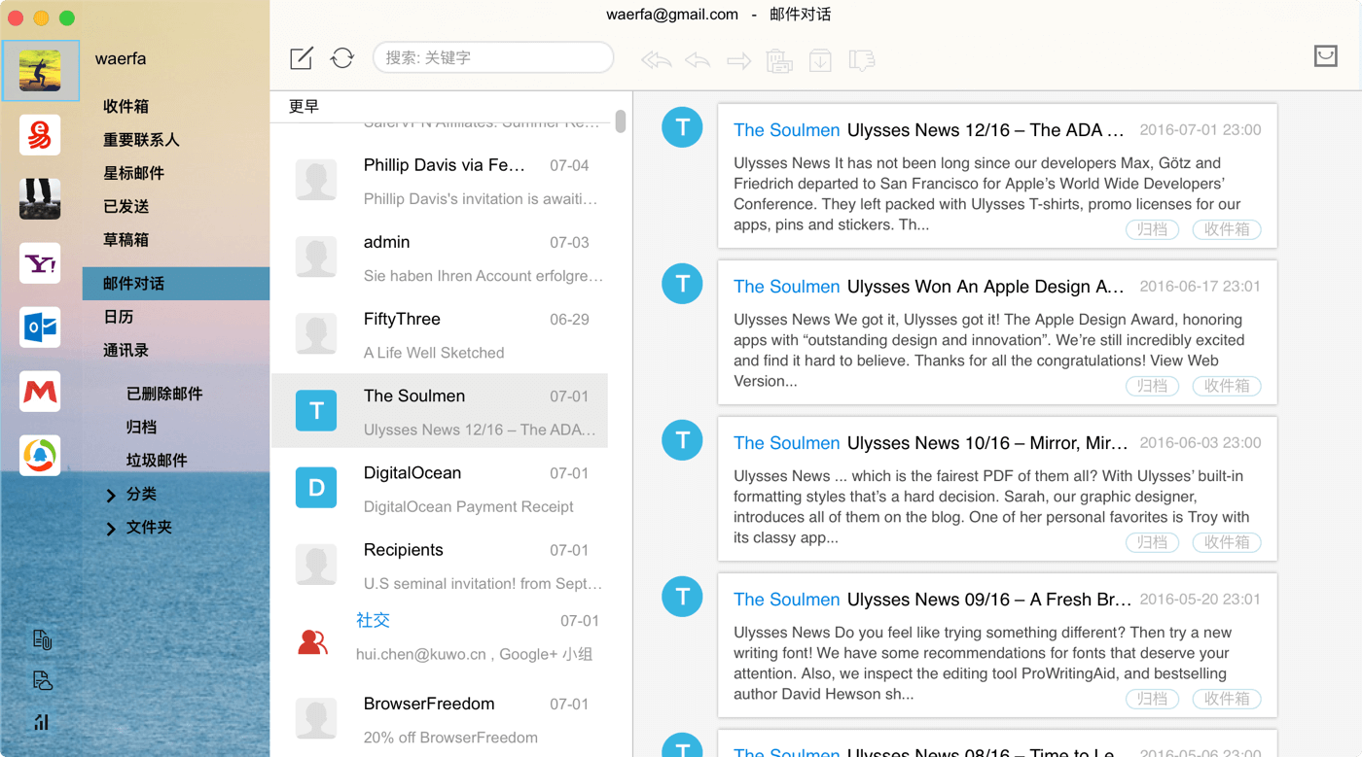
Task: Open 星标邮件 starred mail
Action: [x=133, y=173]
